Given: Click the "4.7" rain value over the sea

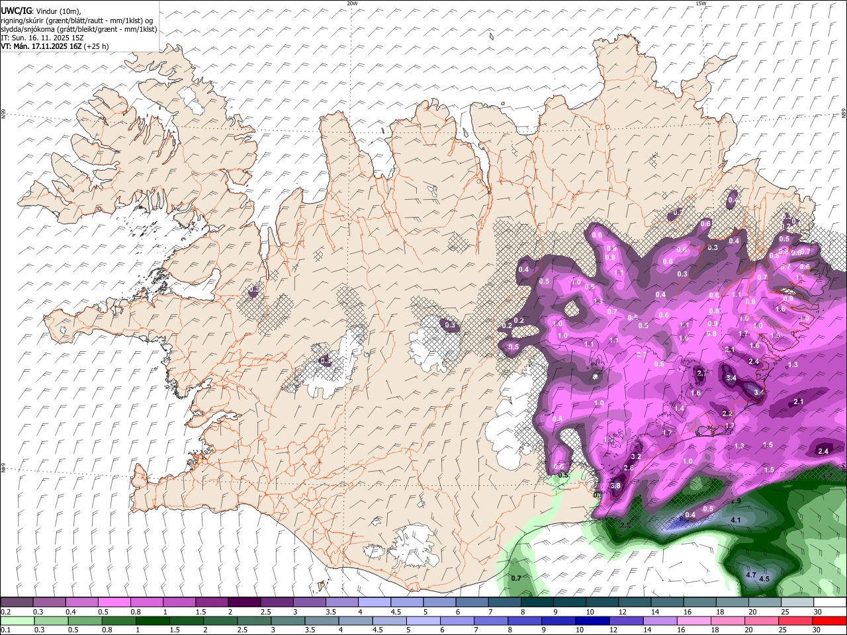Looking at the screenshot, I should point(750,575).
